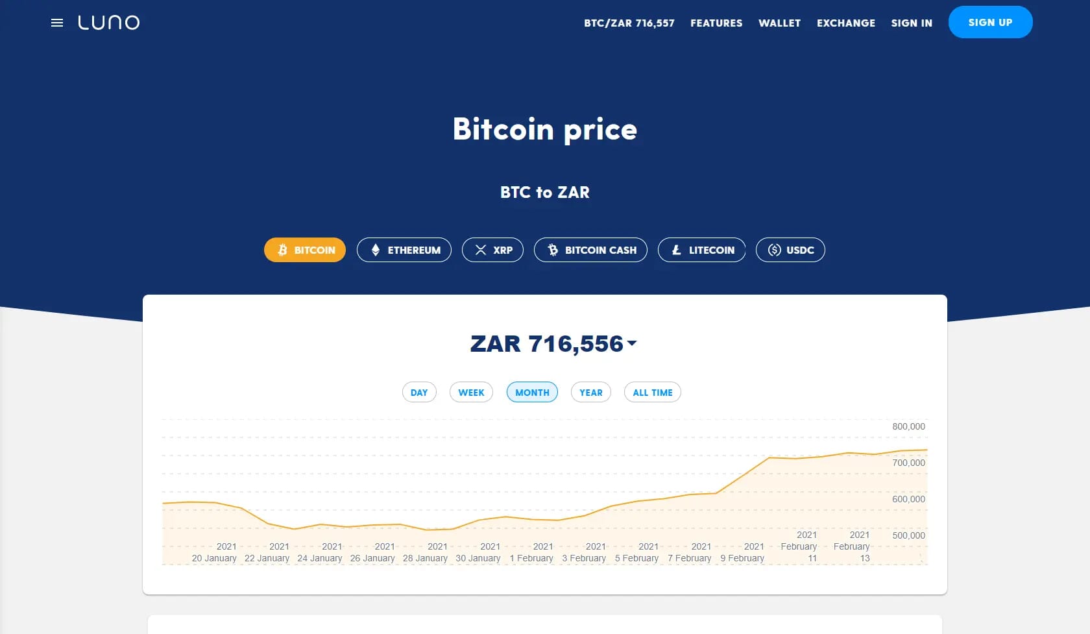The image size is (1090, 634).
Task: Open the Exchange menu item
Action: (846, 23)
